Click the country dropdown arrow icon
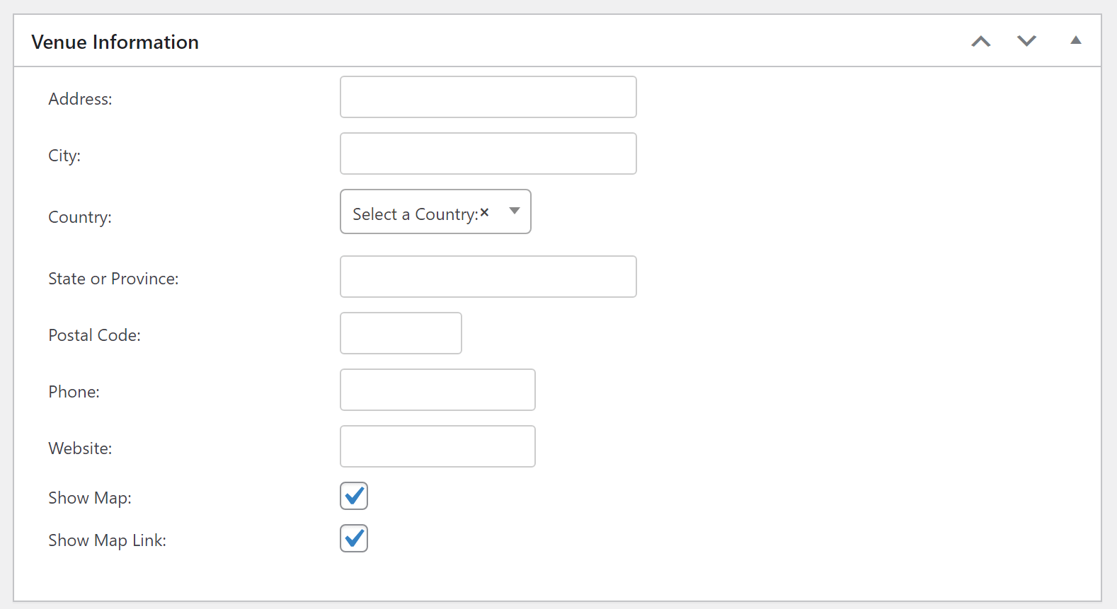 coord(515,211)
